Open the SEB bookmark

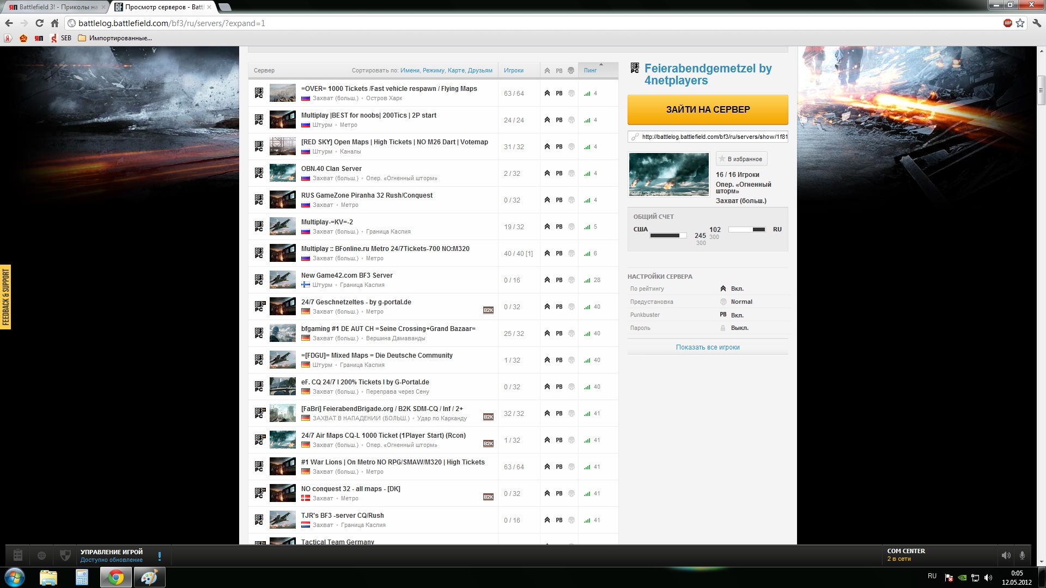[x=61, y=38]
